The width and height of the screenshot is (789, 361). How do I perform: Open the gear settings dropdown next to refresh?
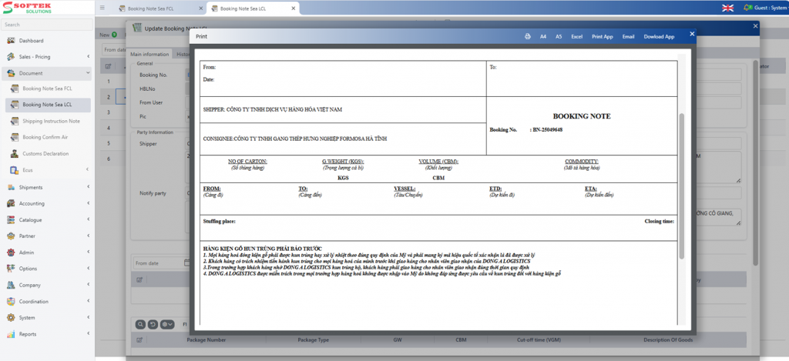(x=167, y=324)
